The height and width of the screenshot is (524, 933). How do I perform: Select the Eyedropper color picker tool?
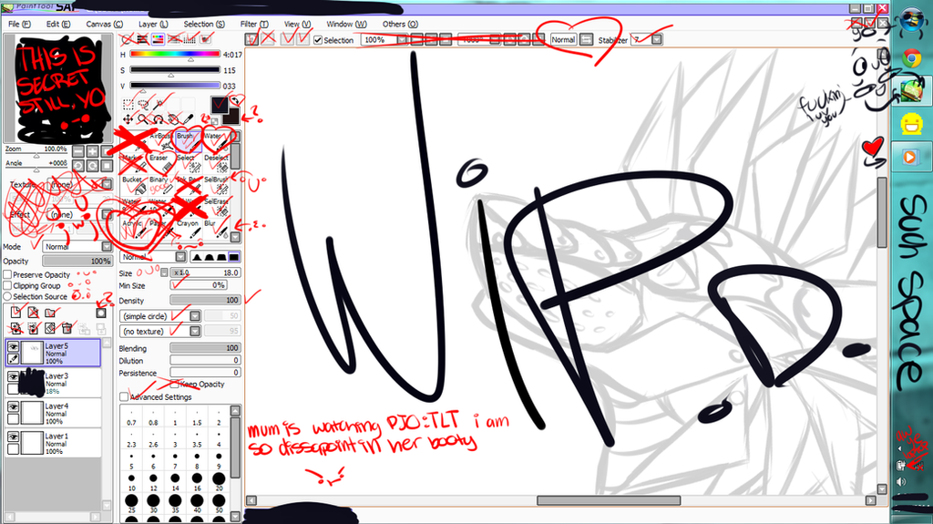point(189,119)
